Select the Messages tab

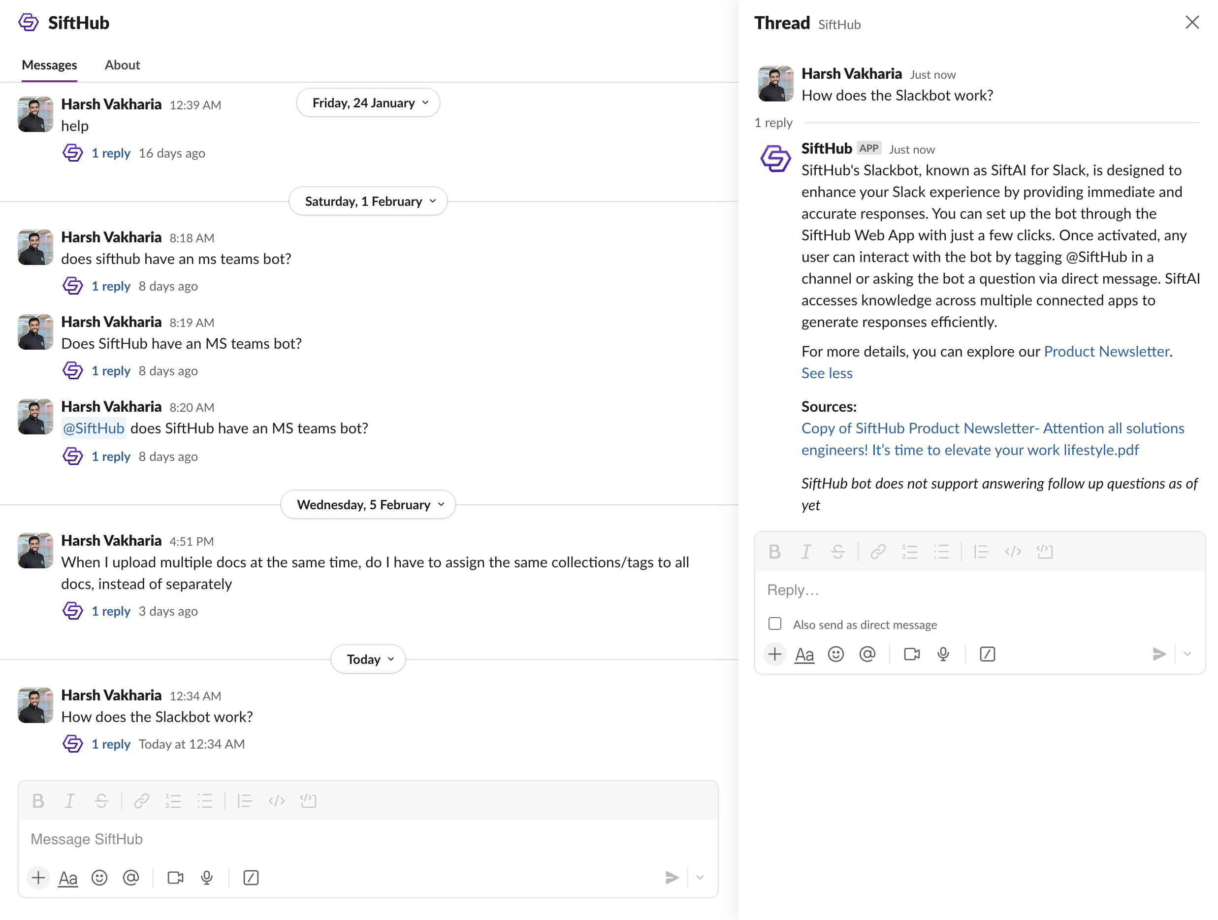(49, 65)
